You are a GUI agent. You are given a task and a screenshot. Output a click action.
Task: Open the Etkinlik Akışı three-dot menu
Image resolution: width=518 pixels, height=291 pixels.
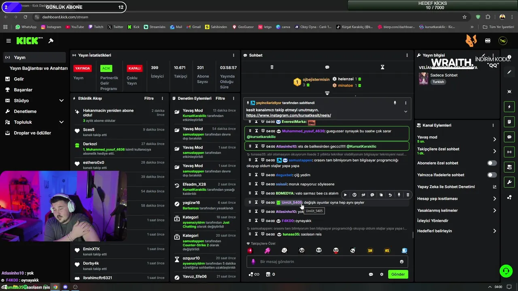click(162, 98)
